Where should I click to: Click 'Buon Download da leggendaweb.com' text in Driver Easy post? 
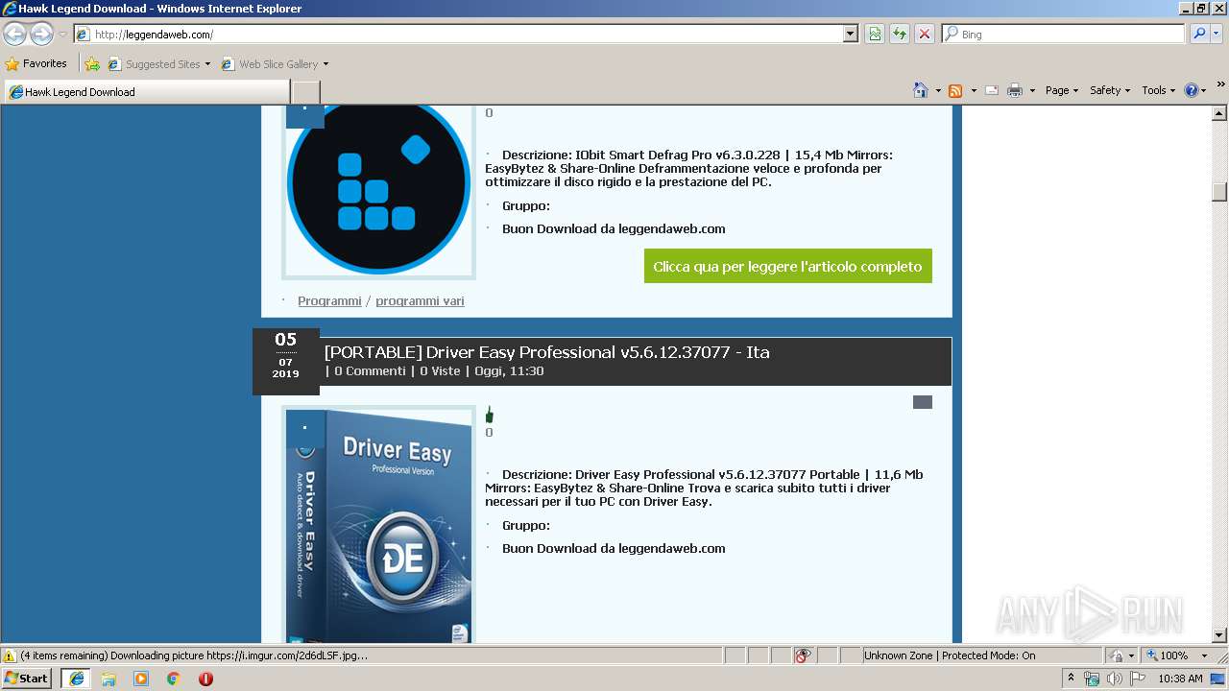click(614, 549)
